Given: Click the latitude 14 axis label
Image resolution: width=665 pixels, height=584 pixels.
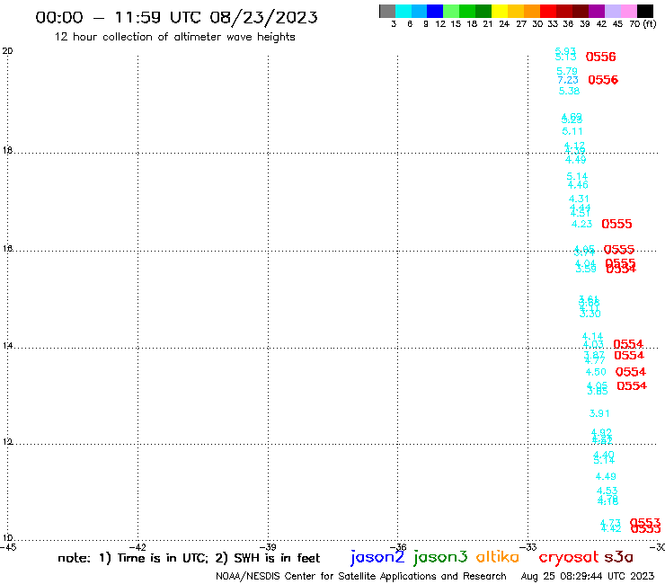Looking at the screenshot, I should pos(7,346).
